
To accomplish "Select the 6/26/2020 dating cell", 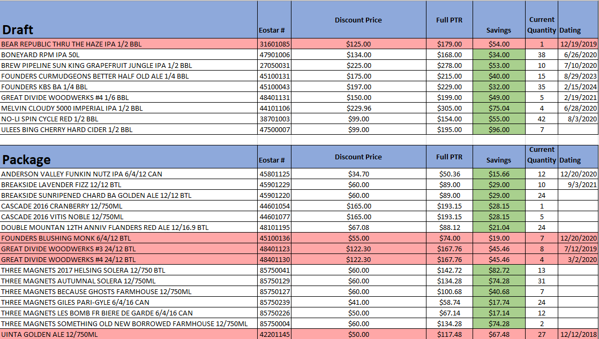I will coord(578,55).
